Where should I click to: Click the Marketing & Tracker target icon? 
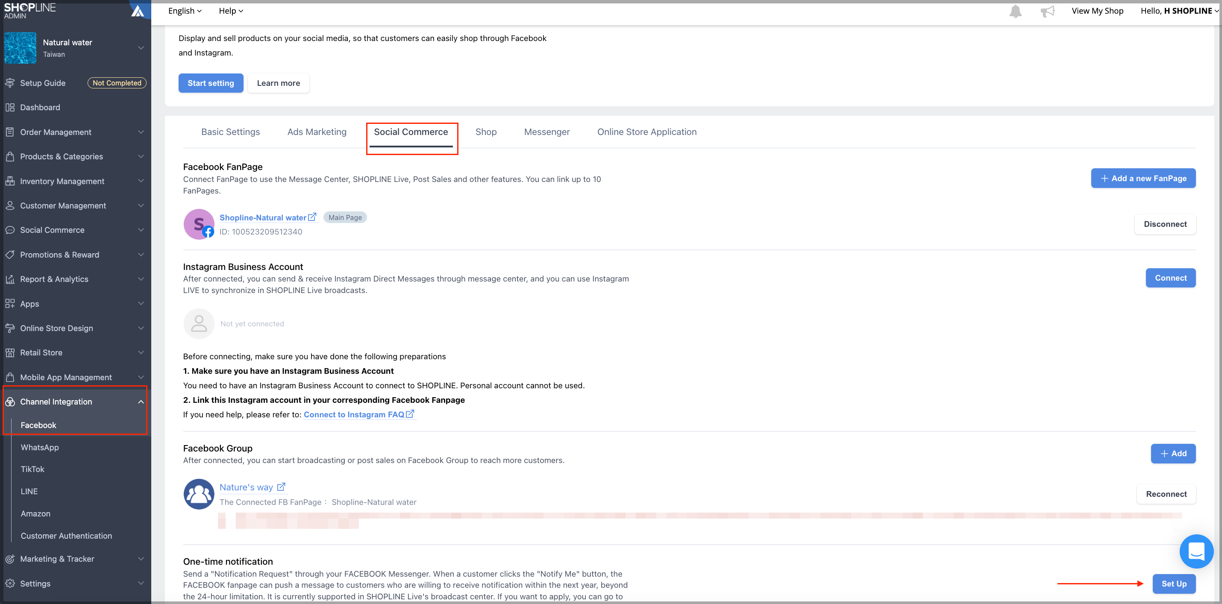[x=10, y=560]
